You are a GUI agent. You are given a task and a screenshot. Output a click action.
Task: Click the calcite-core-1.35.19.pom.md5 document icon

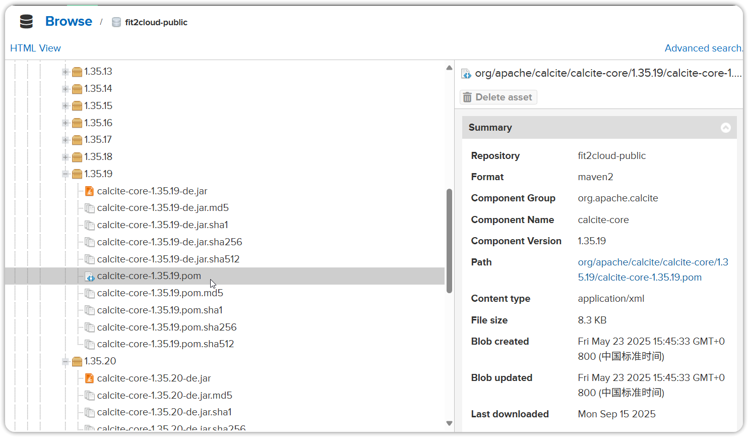point(90,293)
